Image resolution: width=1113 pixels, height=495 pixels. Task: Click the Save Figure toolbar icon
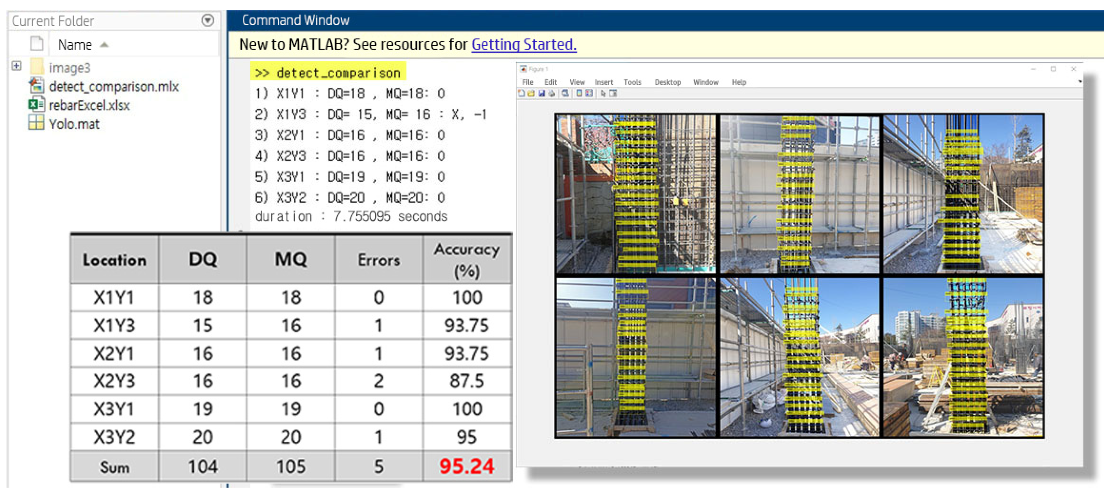[542, 93]
